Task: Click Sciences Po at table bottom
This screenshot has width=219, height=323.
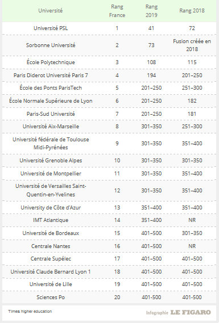Action: click(51, 297)
